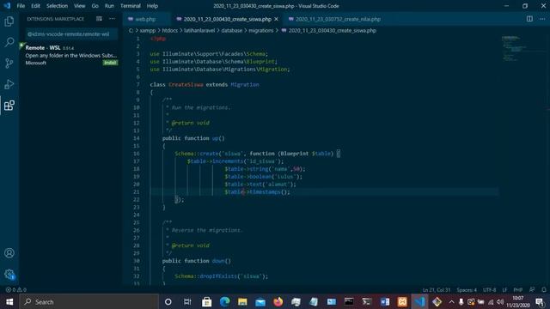Show hidden system tray icons
This screenshot has width=550, height=309.
(x=451, y=301)
